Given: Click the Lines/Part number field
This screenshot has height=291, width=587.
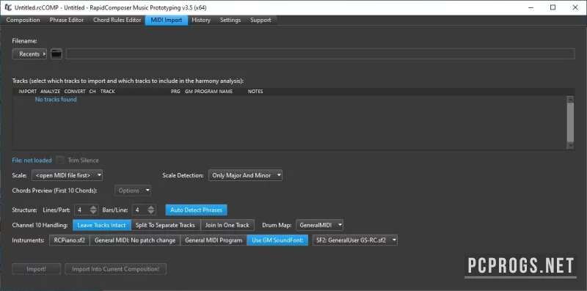Looking at the screenshot, I should point(82,210).
